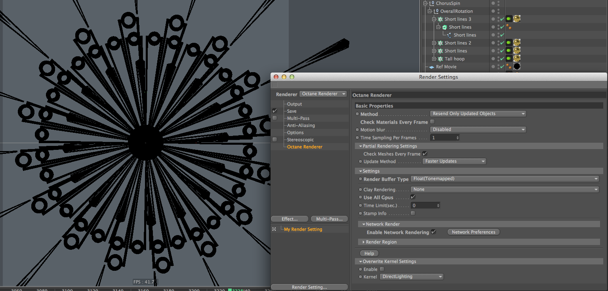
Task: Click the Multi-Pass... button
Action: pos(329,219)
